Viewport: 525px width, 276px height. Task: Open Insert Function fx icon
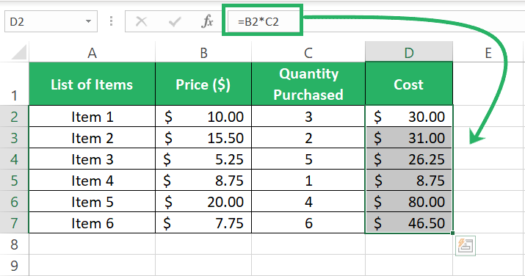pos(207,21)
